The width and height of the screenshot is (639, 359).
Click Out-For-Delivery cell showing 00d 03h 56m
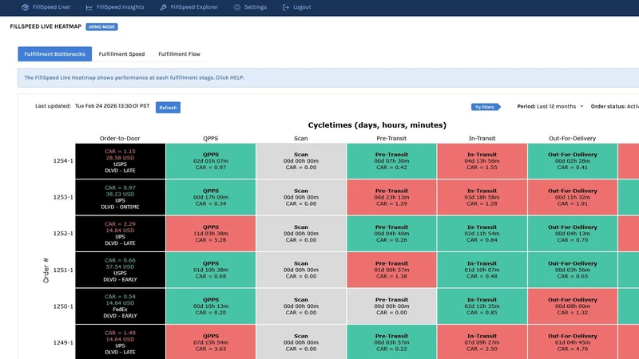coord(573,270)
